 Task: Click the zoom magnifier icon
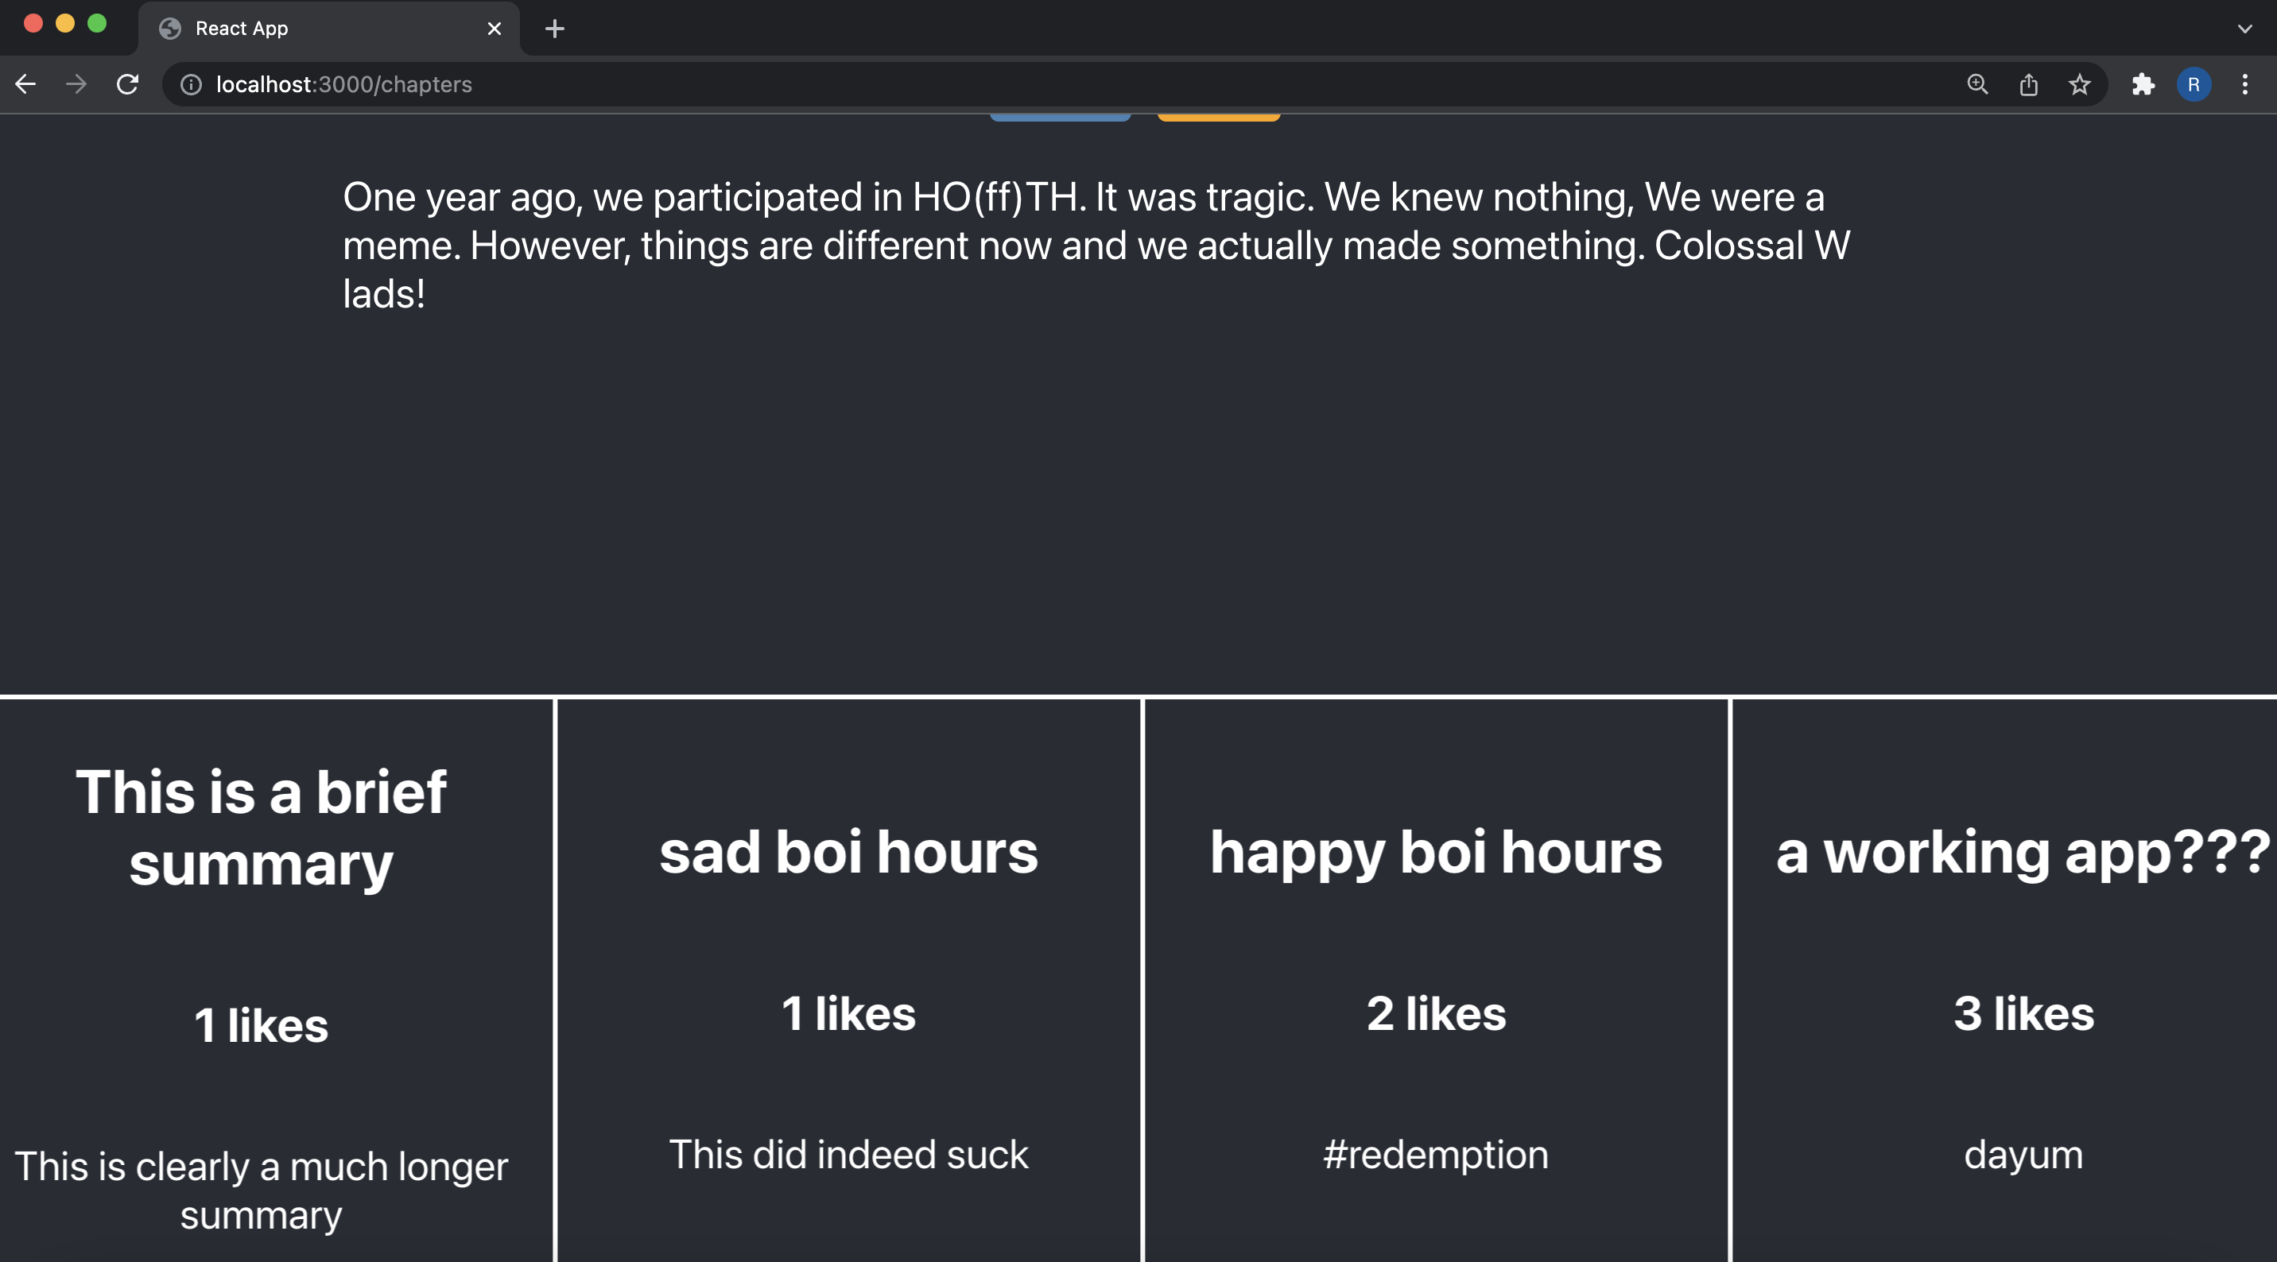(x=1977, y=84)
